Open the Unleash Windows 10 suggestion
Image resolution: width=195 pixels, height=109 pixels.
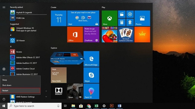[x=28, y=29]
